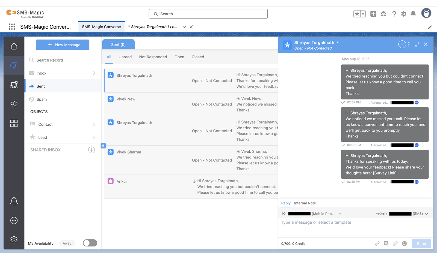Open sidebar settings gear
437x259 pixels.
click(x=14, y=240)
